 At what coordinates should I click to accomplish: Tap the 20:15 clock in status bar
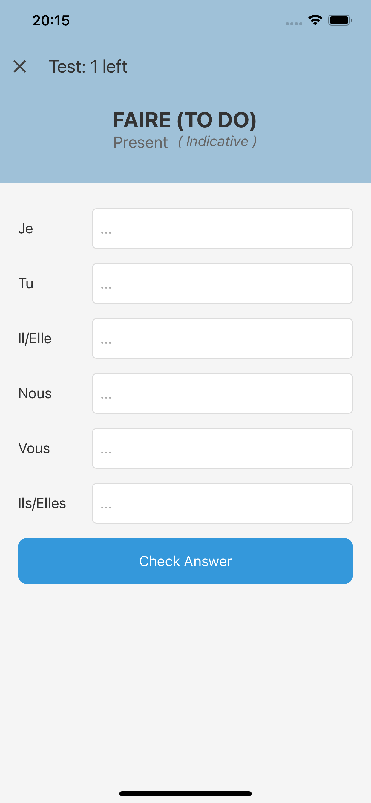(51, 21)
